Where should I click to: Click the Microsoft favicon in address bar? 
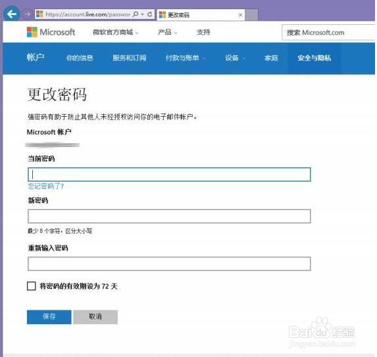(x=39, y=14)
